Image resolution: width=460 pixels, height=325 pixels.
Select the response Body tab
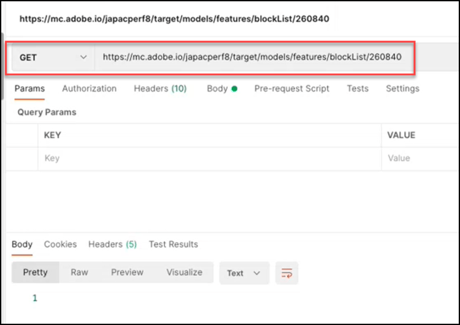point(22,244)
